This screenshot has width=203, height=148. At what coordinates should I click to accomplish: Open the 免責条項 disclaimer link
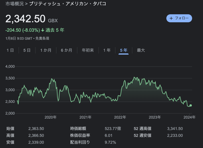(x=42, y=38)
